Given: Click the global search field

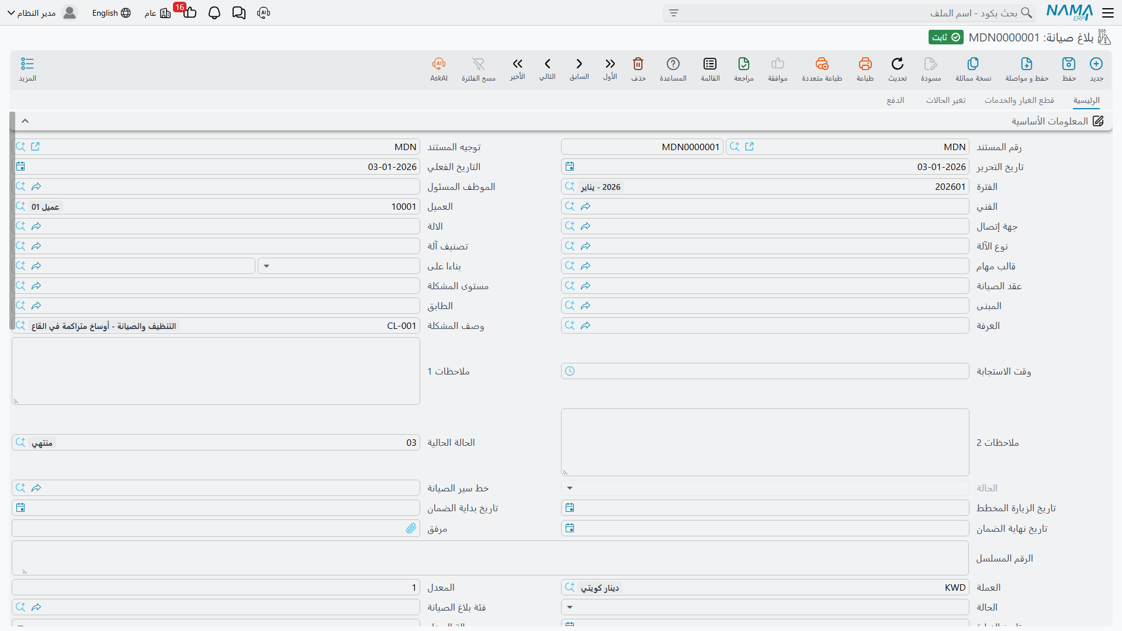Looking at the screenshot, I should 849,13.
